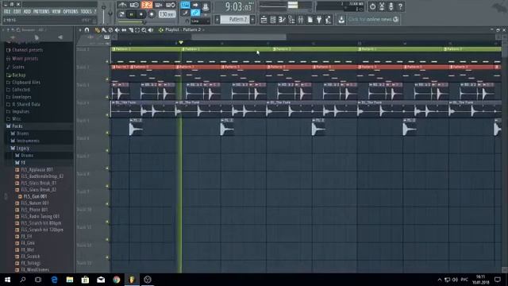Click the audio editor scissors icon
Image resolution: width=508 pixels, height=286 pixels.
click(382, 6)
